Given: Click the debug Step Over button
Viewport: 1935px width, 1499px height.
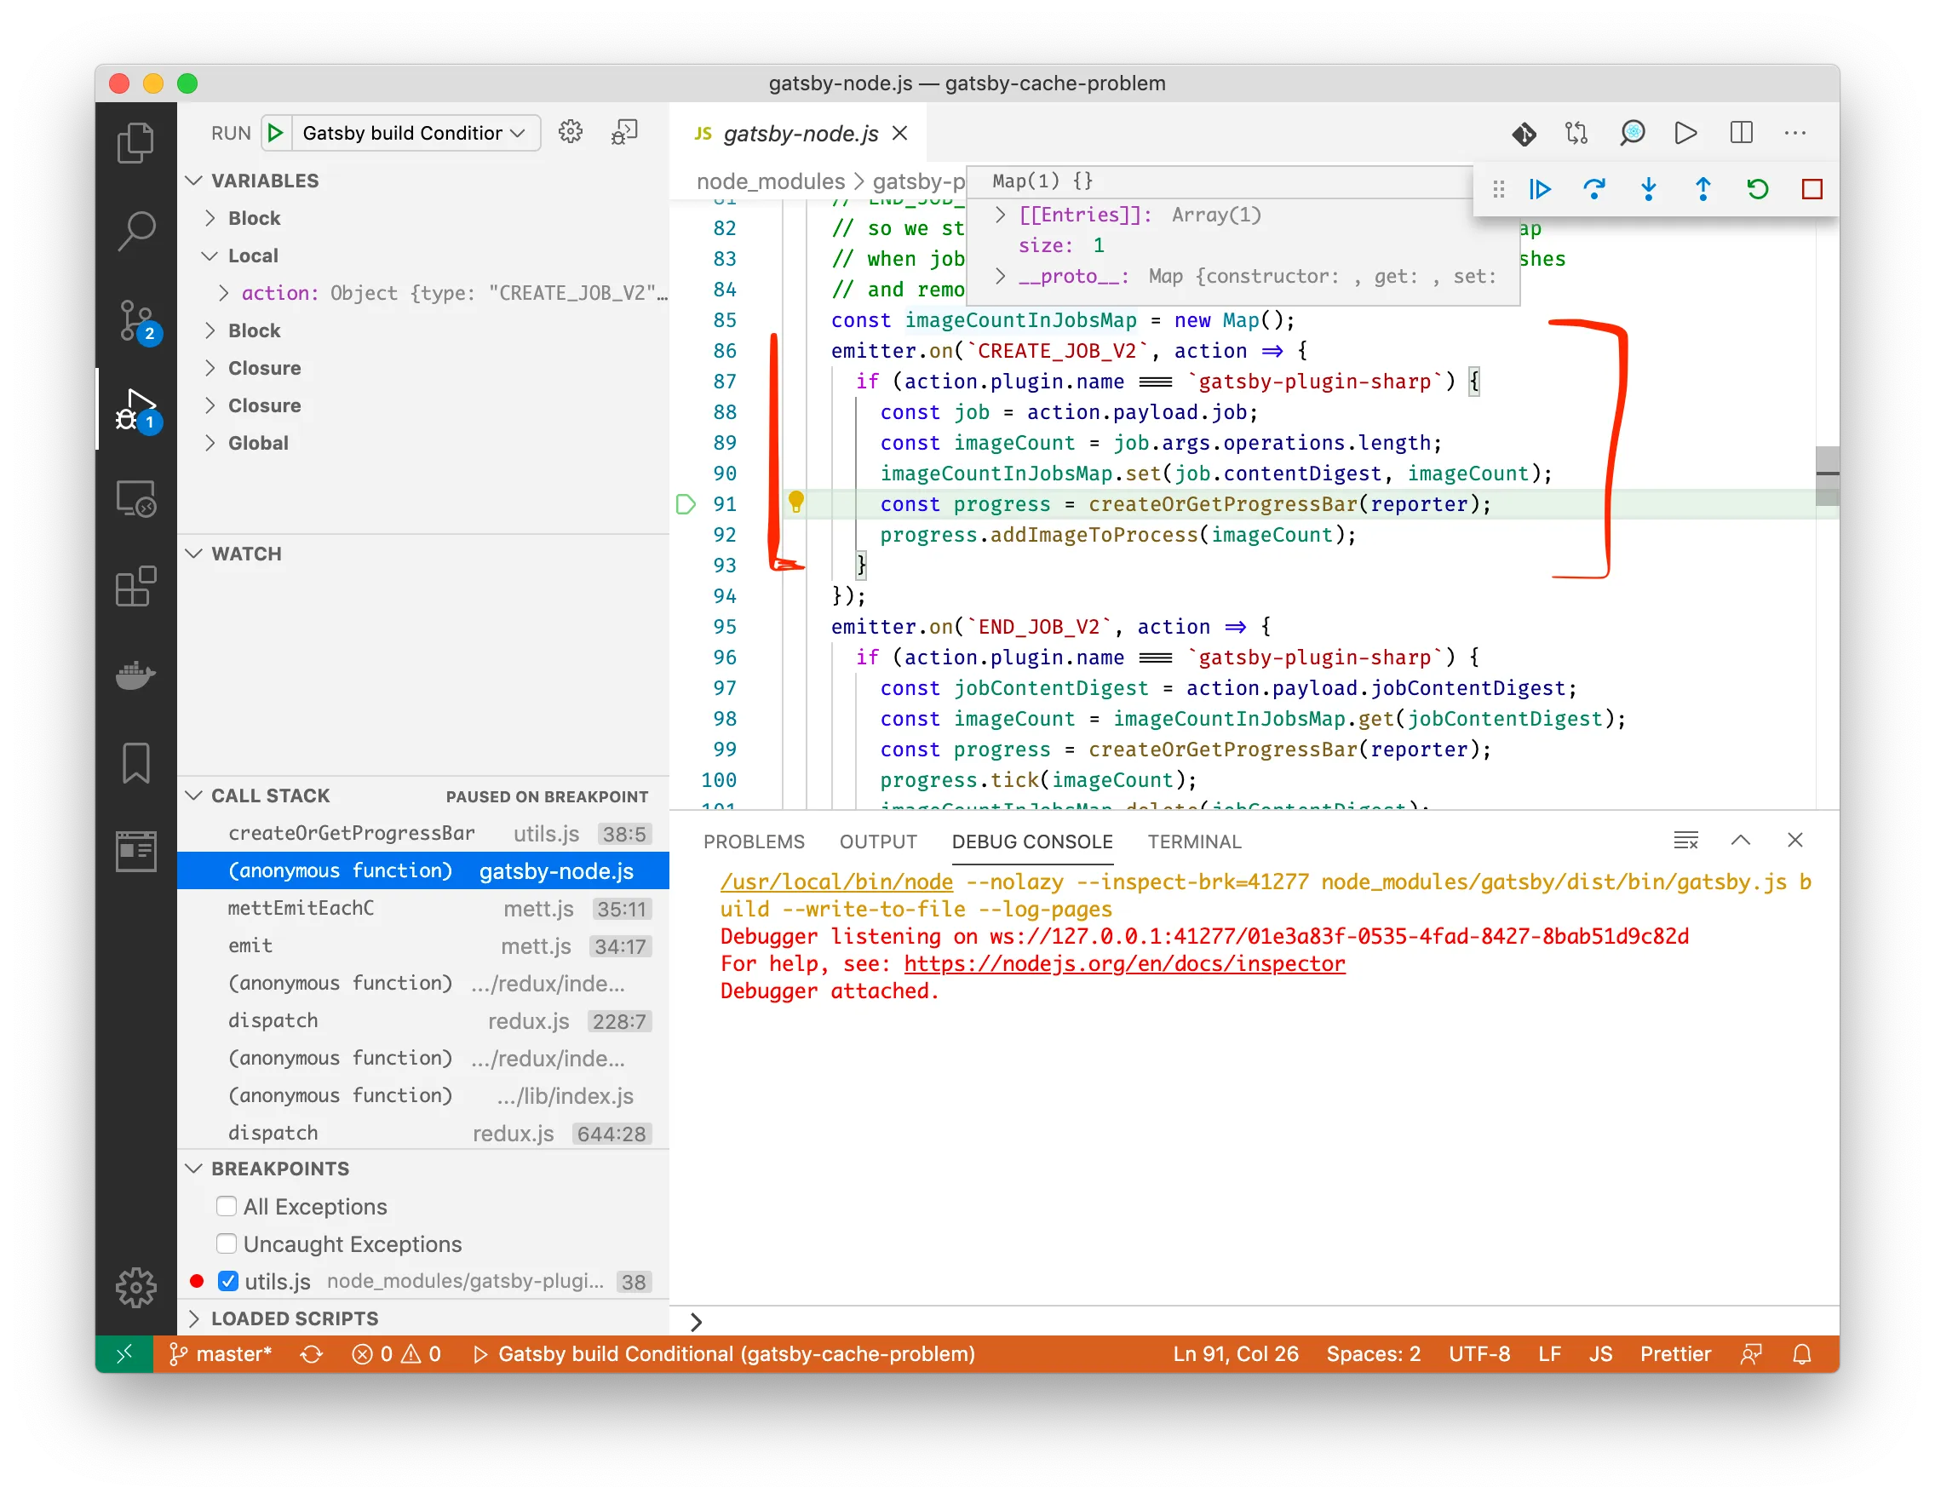Looking at the screenshot, I should click(x=1593, y=189).
